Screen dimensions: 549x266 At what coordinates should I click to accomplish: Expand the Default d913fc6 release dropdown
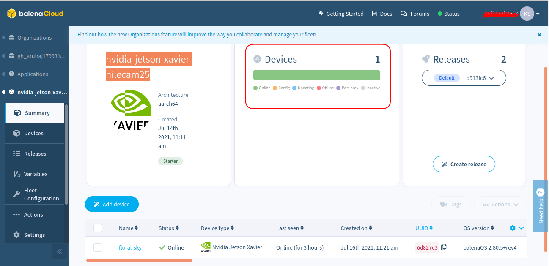coord(464,78)
